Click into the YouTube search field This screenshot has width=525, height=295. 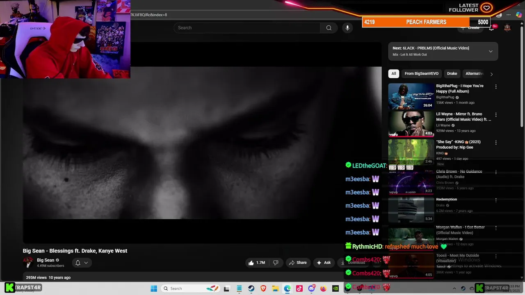click(x=247, y=28)
